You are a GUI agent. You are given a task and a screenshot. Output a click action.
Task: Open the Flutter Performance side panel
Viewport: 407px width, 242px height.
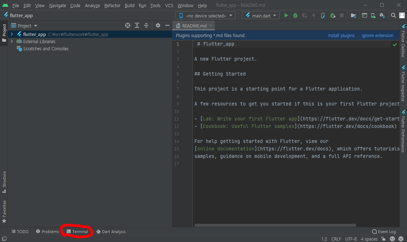403,131
